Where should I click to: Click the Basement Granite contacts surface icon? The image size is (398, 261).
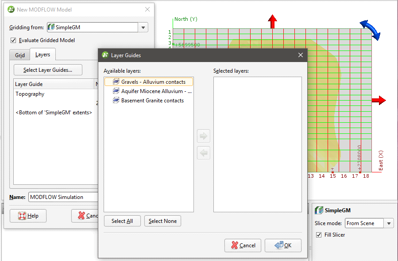(x=116, y=101)
